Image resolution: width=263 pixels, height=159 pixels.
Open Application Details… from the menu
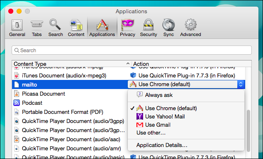(x=186, y=145)
